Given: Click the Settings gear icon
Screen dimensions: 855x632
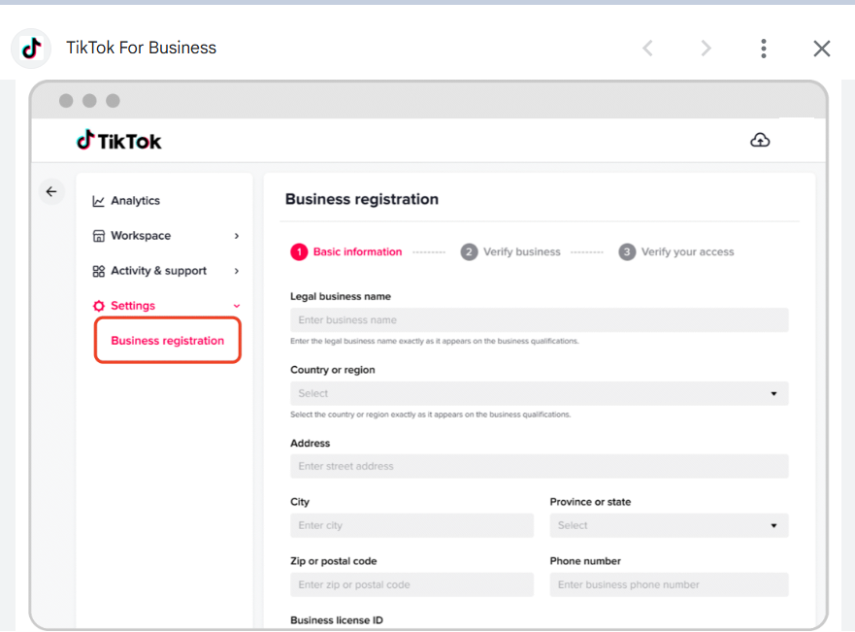Looking at the screenshot, I should pos(98,306).
